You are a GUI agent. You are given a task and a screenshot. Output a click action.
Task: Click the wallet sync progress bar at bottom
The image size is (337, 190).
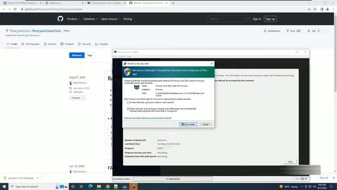pyautogui.click(x=173, y=179)
